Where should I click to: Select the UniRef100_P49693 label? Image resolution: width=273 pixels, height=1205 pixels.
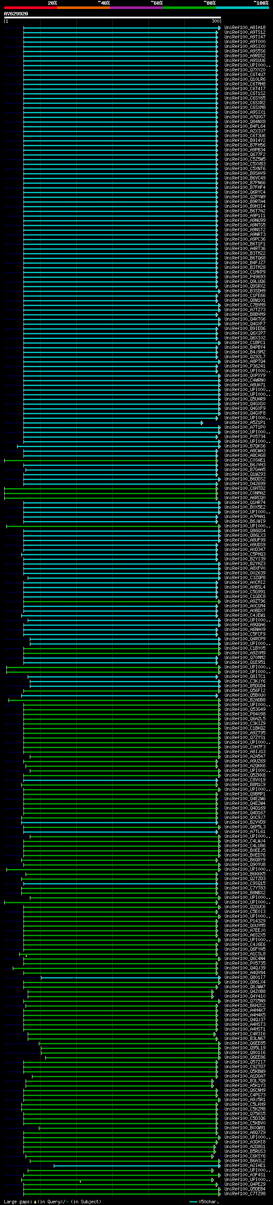point(245,277)
